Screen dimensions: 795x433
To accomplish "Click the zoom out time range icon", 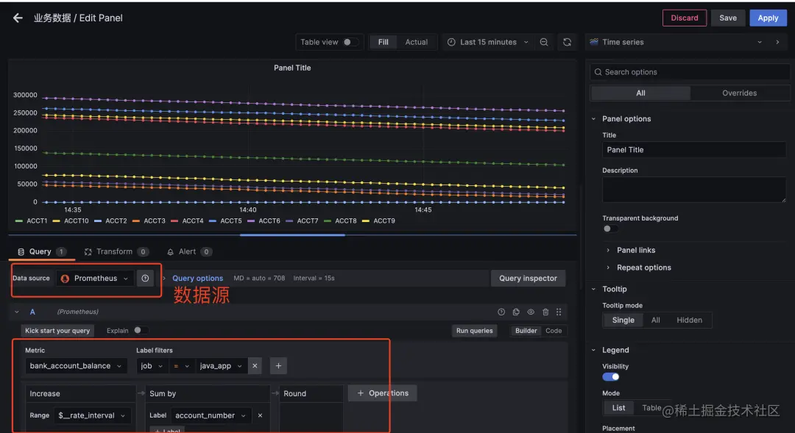I will tap(544, 42).
